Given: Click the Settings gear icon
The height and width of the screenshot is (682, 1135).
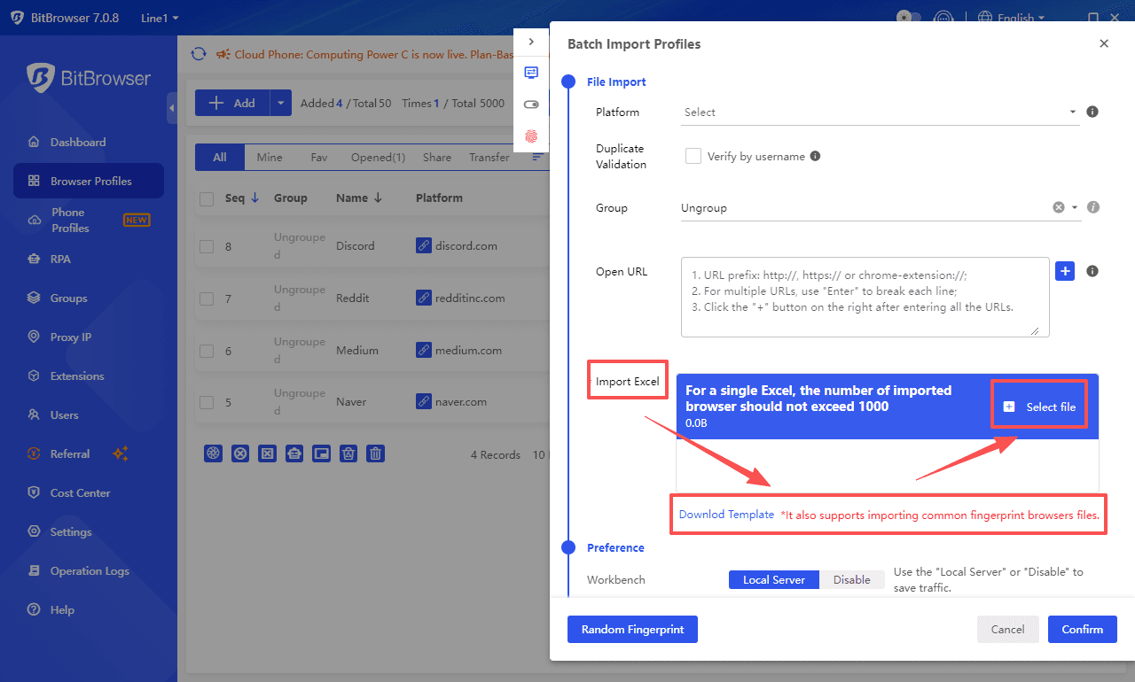Looking at the screenshot, I should (34, 531).
